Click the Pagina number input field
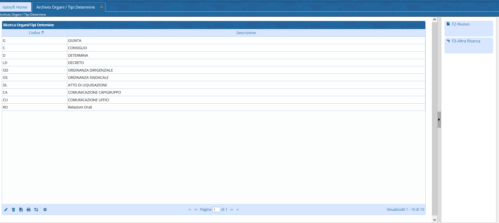Image resolution: width=499 pixels, height=223 pixels. tap(216, 210)
